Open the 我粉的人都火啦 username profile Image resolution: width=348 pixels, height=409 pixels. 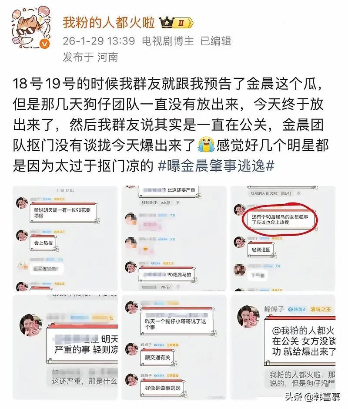click(109, 23)
